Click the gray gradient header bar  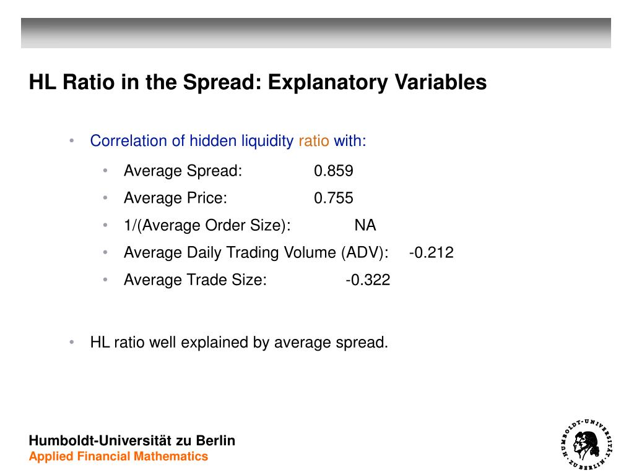point(316,33)
